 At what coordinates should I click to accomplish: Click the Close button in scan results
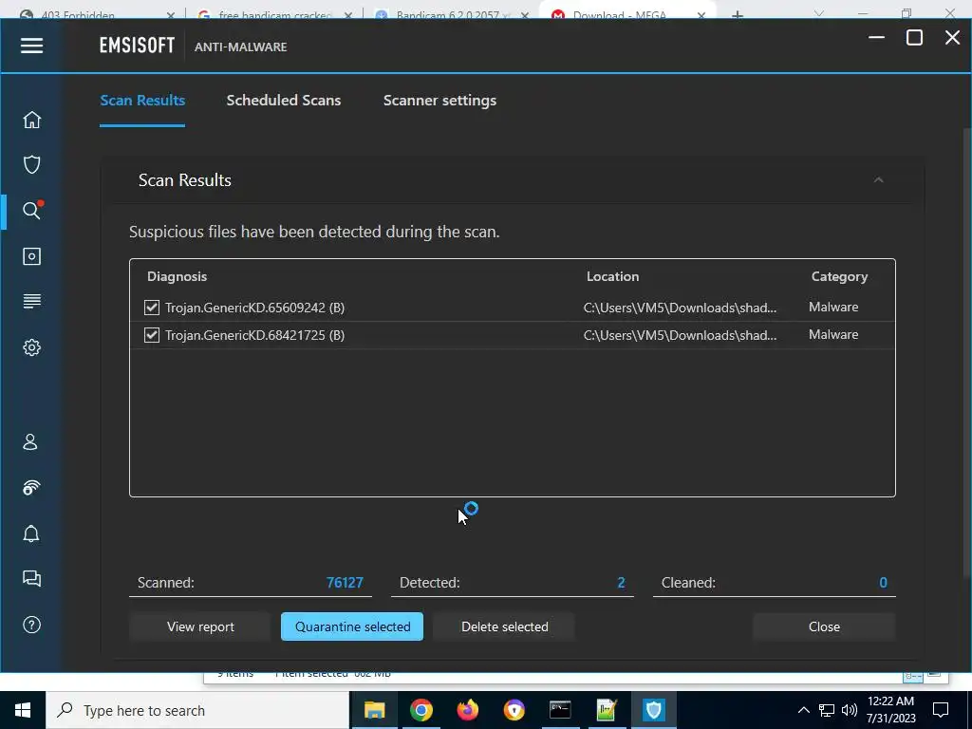coord(824,626)
